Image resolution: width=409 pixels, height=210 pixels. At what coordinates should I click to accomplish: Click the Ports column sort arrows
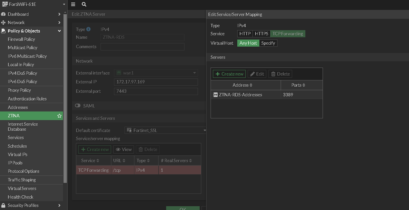304,85
